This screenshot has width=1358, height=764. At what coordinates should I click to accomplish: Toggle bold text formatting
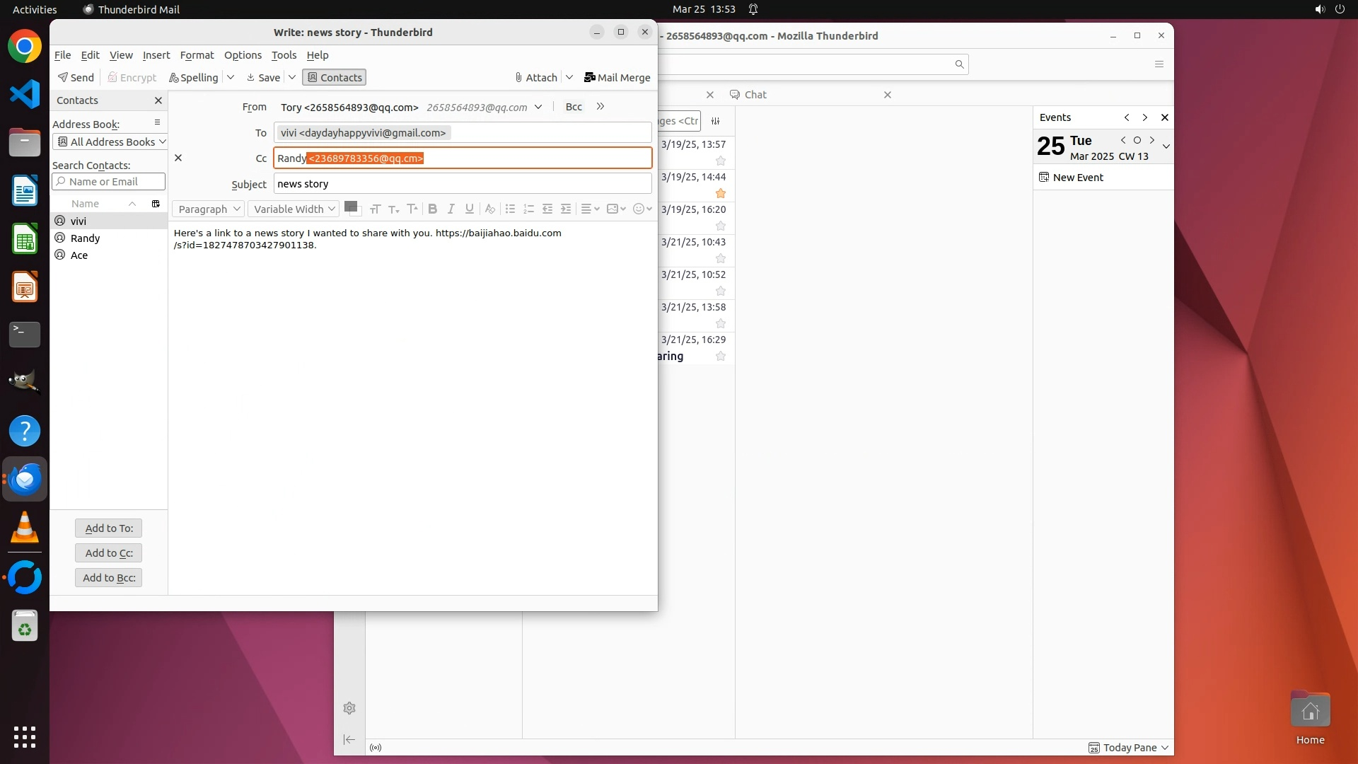(432, 209)
